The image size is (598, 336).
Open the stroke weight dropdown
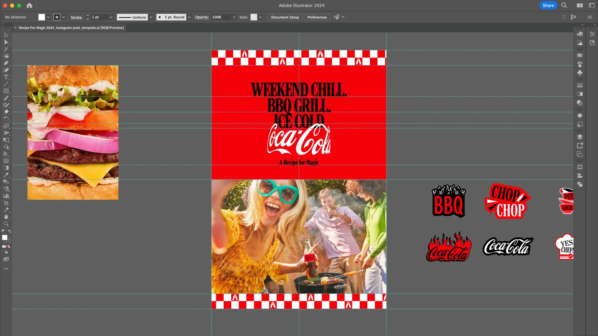pyautogui.click(x=111, y=17)
